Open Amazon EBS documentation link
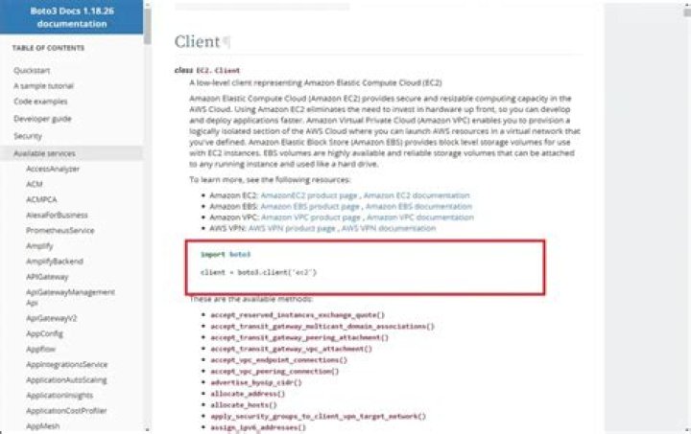This screenshot has width=691, height=434. [418, 206]
